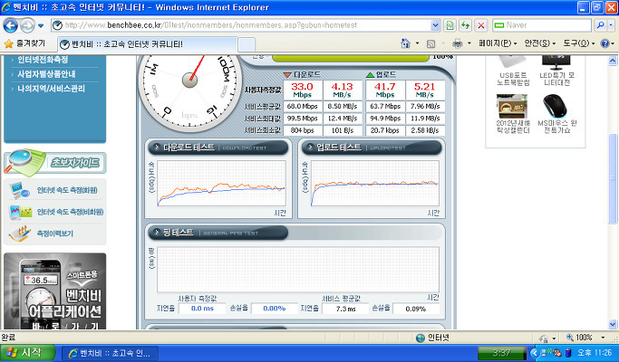Open the 측정이력보기 link

pyautogui.click(x=55, y=233)
